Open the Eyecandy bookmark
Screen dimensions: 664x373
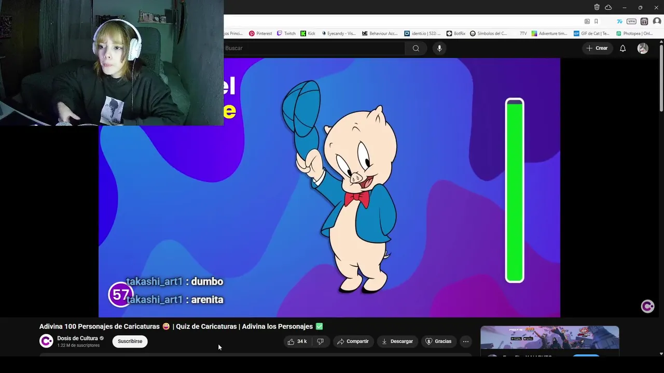pyautogui.click(x=339, y=34)
